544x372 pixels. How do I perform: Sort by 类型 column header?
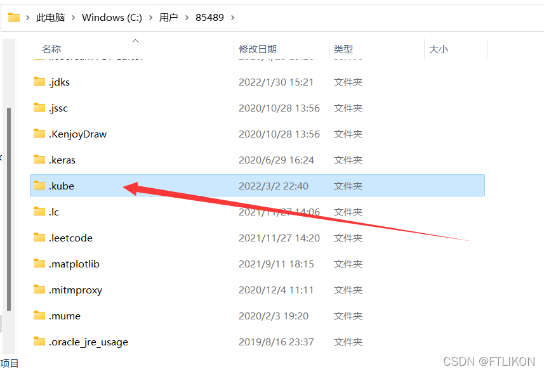tap(343, 49)
